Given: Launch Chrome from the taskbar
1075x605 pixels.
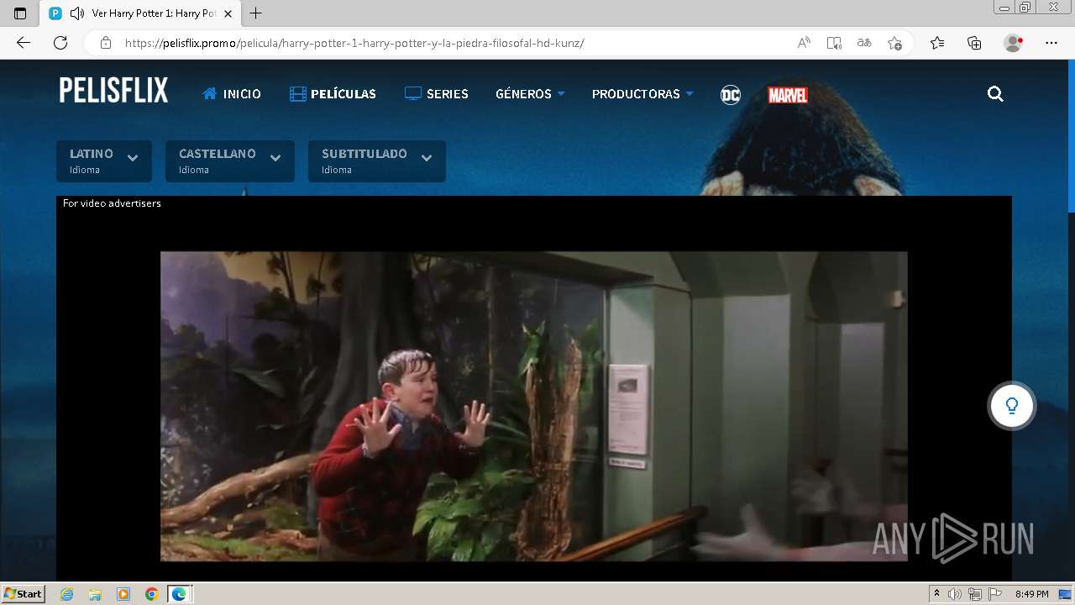Looking at the screenshot, I should (x=151, y=594).
